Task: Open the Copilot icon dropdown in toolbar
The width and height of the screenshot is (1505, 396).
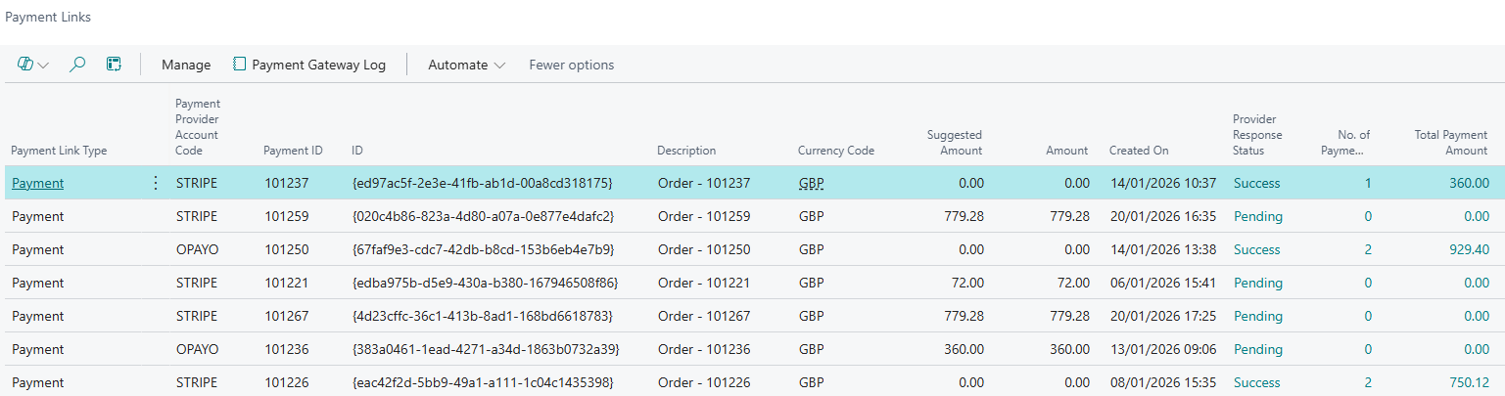Action: 33,65
